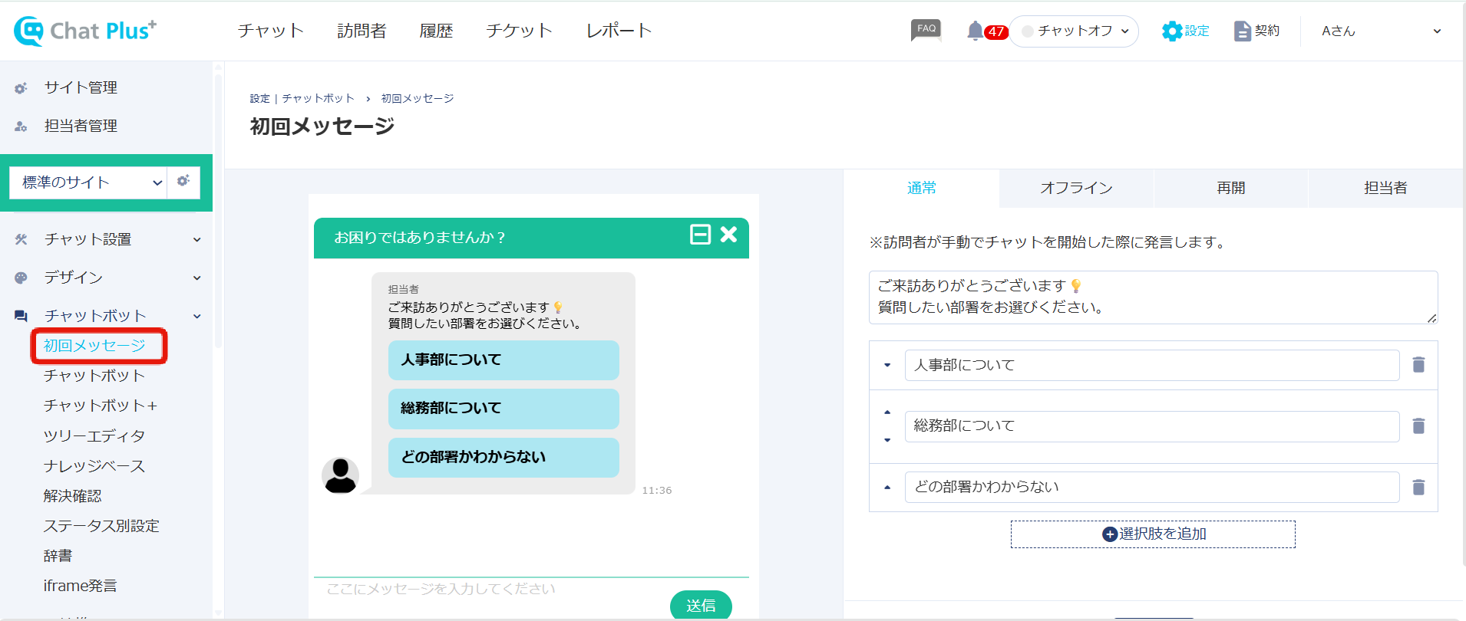Click 設定 breadcrumb link

pyautogui.click(x=259, y=98)
